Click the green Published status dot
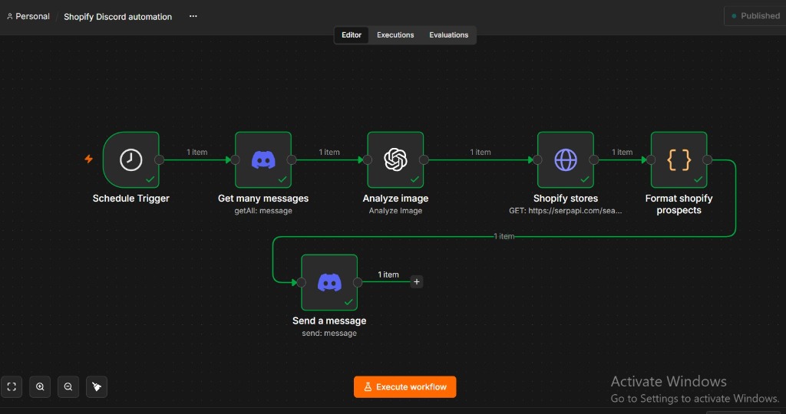 pyautogui.click(x=734, y=16)
